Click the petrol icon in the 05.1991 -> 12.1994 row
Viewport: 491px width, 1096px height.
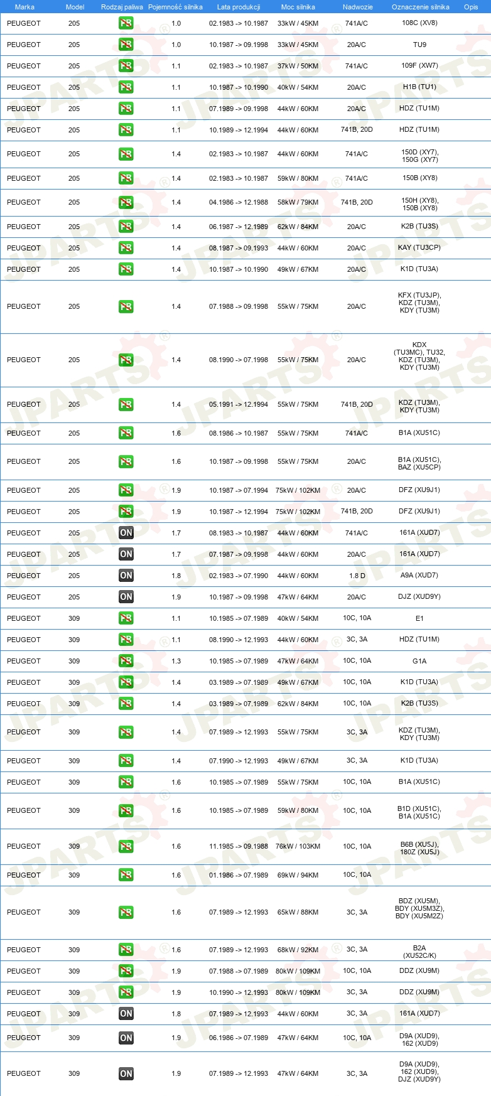[x=126, y=404]
